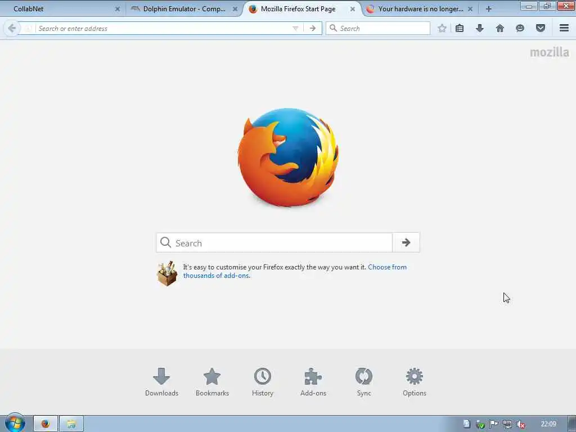Click the muted volume tray icon
Viewport: 576px width, 432px height.
pyautogui.click(x=520, y=424)
